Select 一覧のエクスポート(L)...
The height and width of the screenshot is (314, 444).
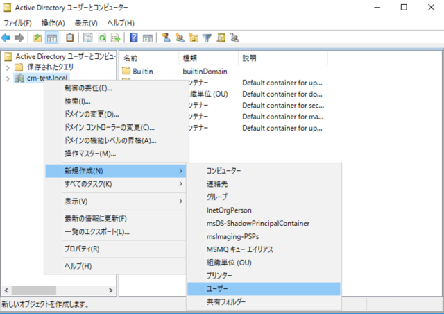point(116,232)
